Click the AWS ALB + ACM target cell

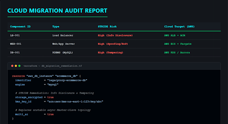[175, 35]
